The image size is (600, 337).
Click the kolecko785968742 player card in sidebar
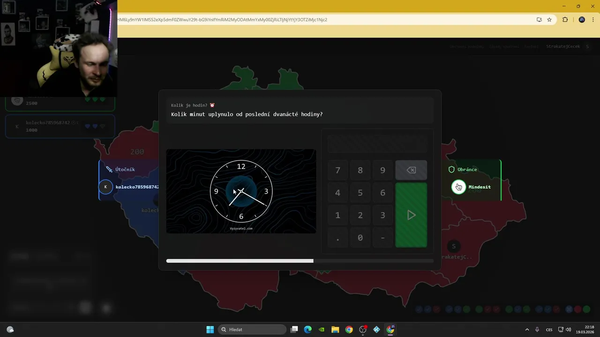click(x=60, y=126)
